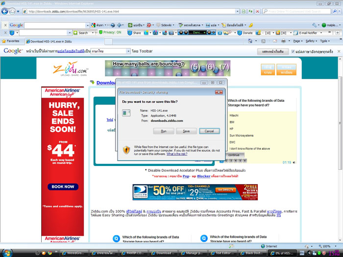The height and width of the screenshot is (257, 343).
Task: Open a new blank tab
Action: point(108,42)
